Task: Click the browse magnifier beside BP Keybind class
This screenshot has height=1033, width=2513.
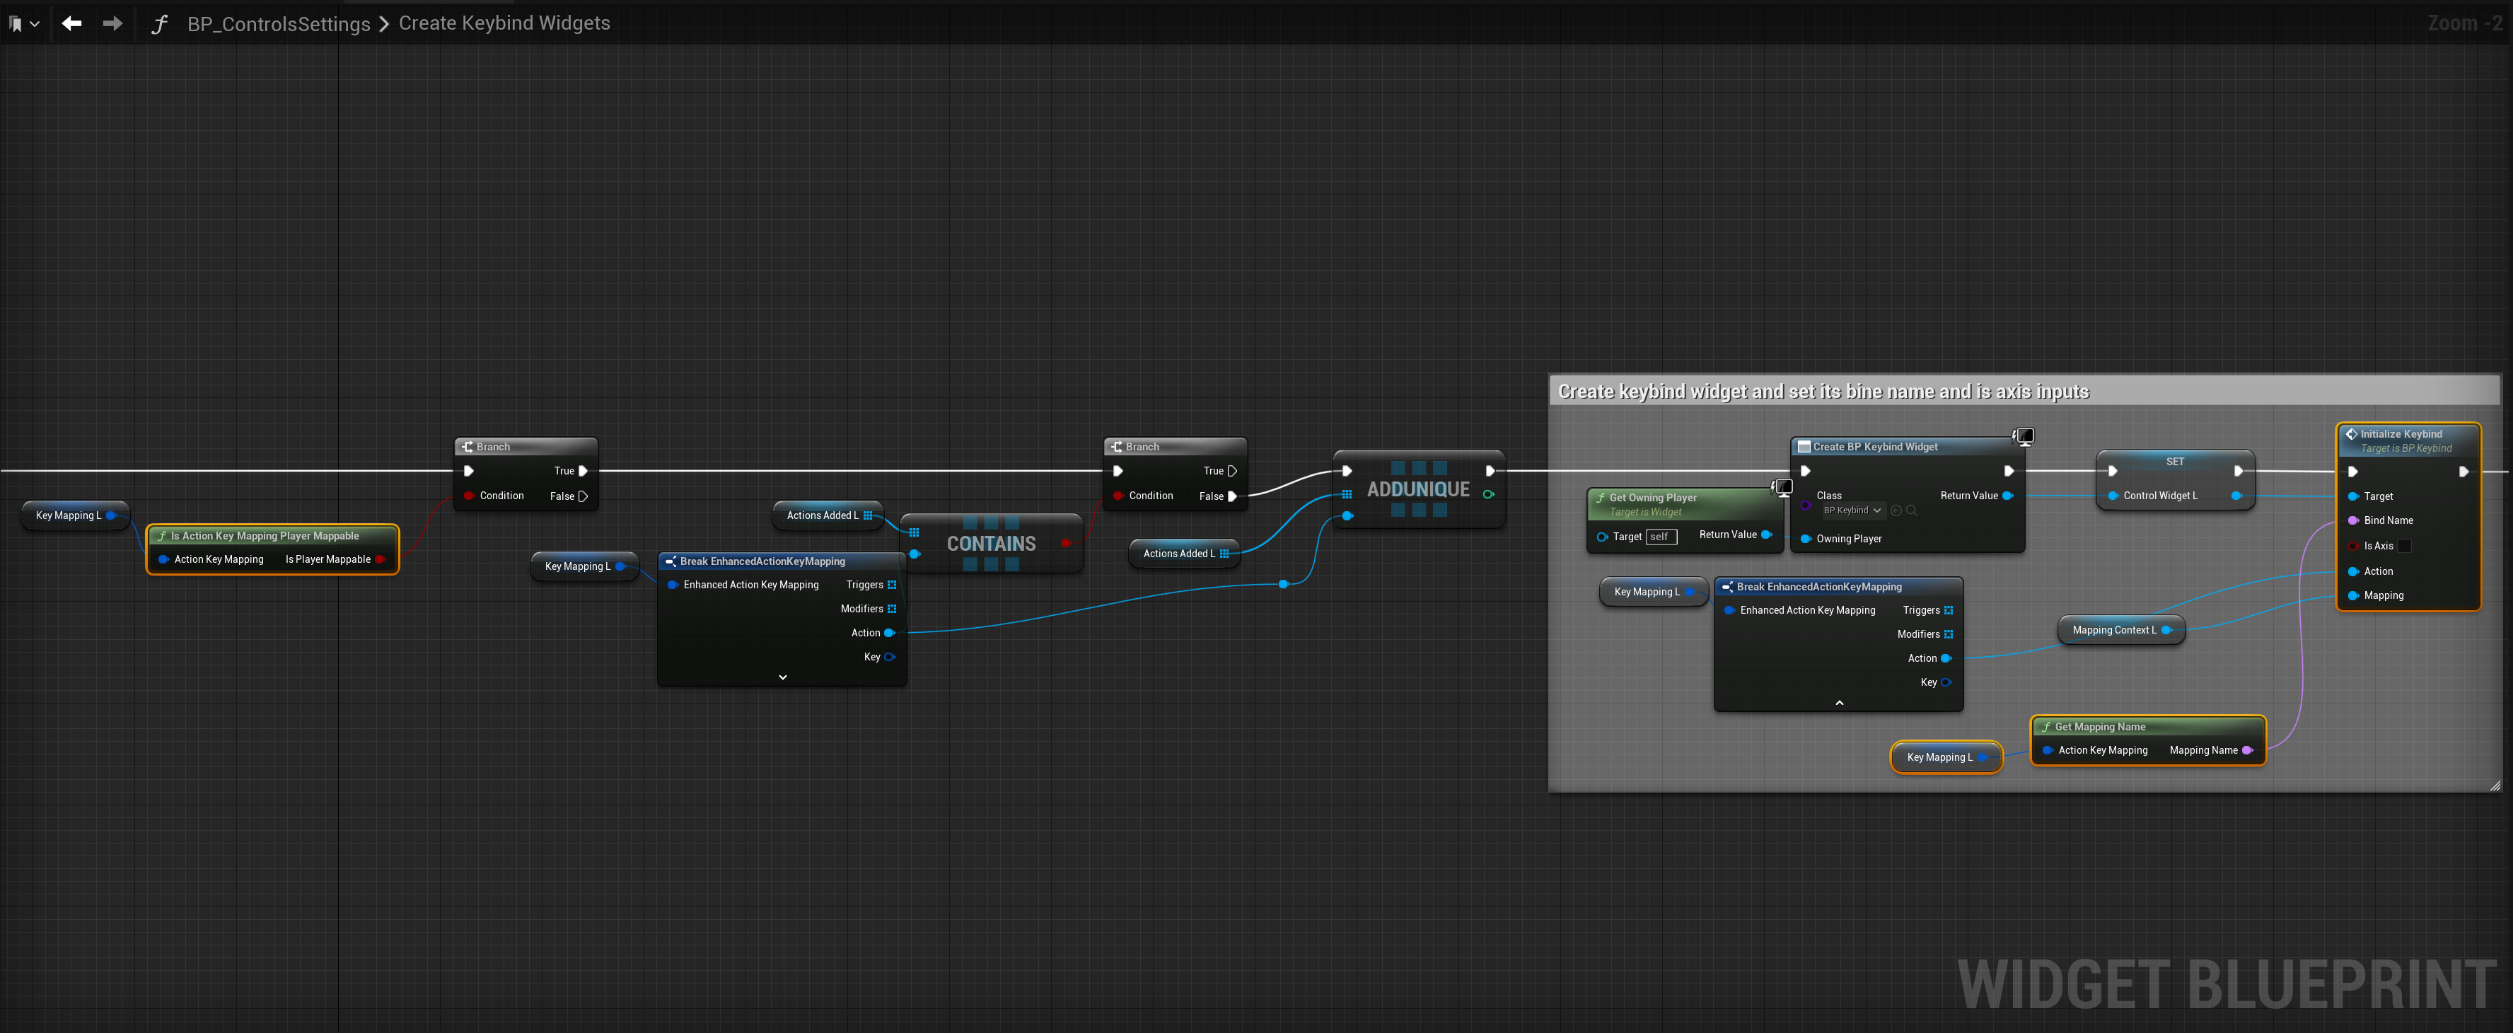Action: click(1911, 510)
